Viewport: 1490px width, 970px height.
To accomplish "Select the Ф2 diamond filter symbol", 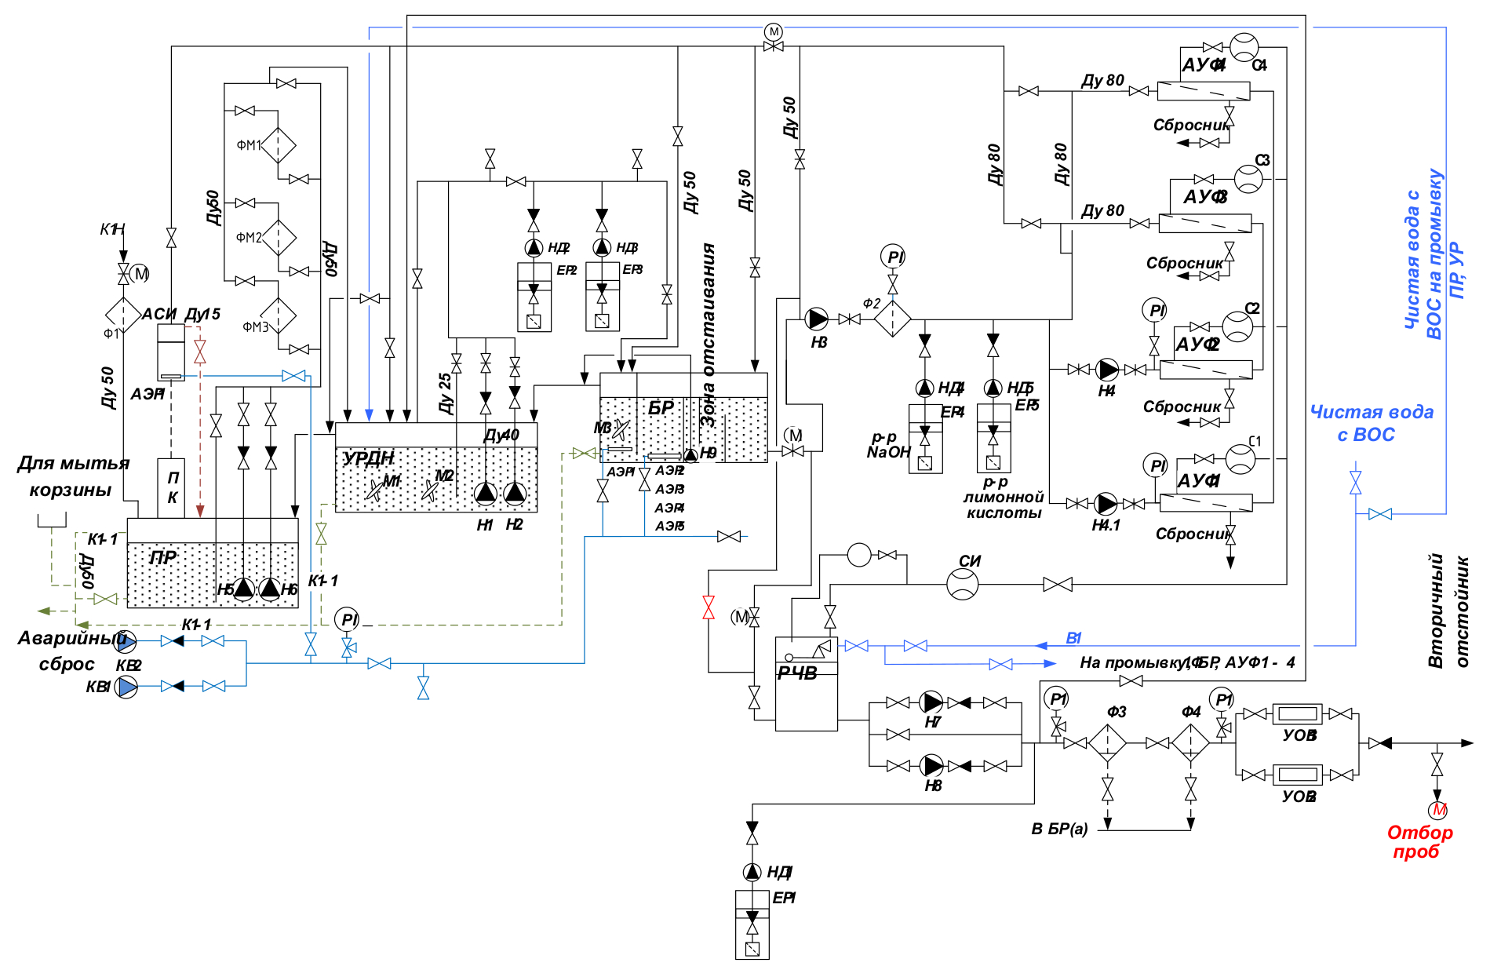I will click(x=893, y=319).
